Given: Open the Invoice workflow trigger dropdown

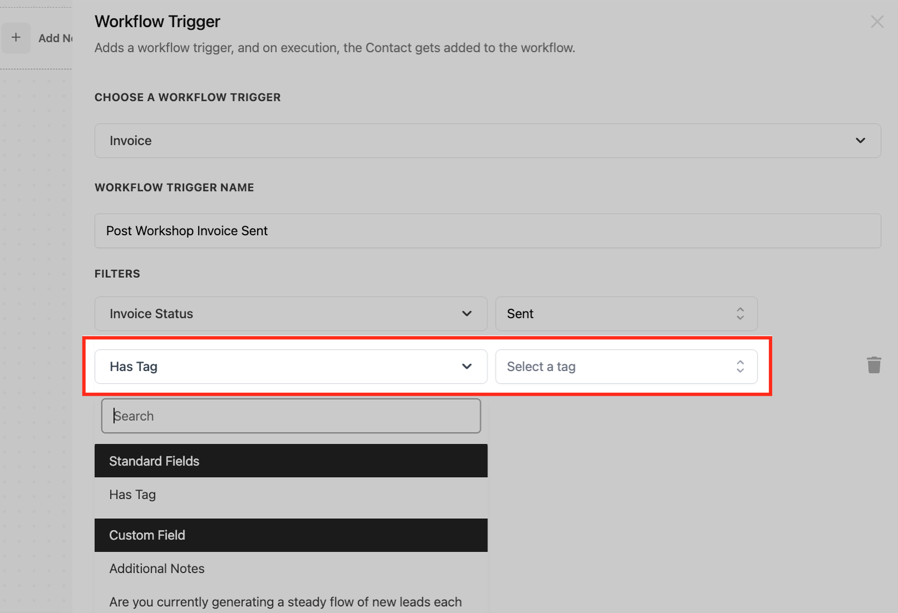Looking at the screenshot, I should pos(487,140).
